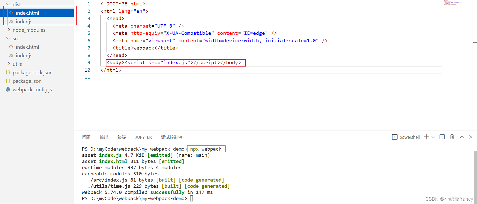Viewport: 477px width, 204px height.
Task: Click the JS icon of src index.js
Action: [11, 55]
